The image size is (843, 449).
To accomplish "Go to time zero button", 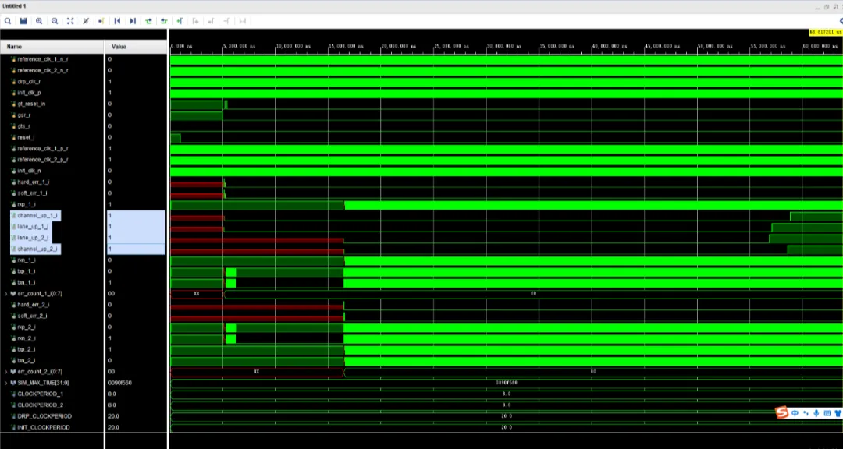I will point(117,21).
